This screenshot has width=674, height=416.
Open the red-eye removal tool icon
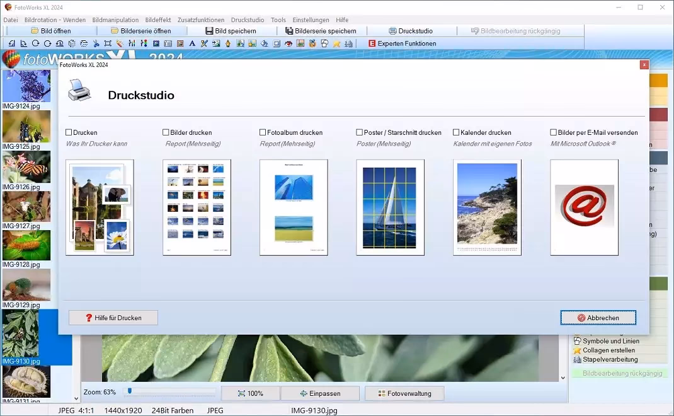coord(288,43)
